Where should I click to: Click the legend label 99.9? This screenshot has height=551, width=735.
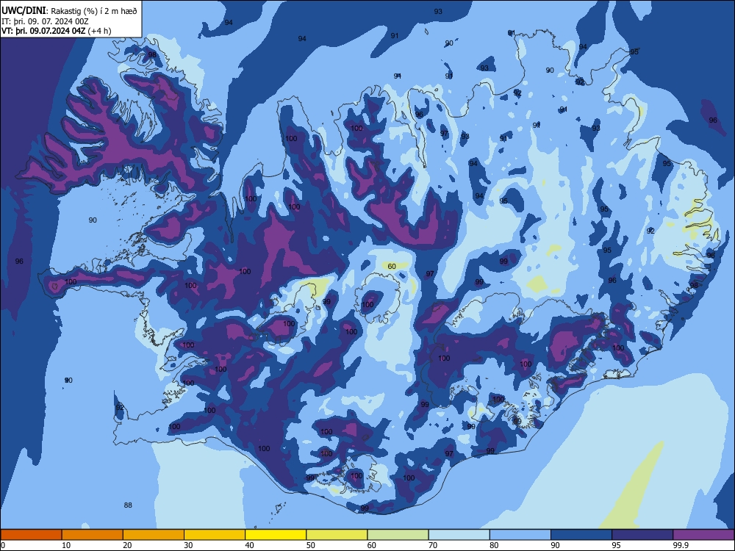680,545
